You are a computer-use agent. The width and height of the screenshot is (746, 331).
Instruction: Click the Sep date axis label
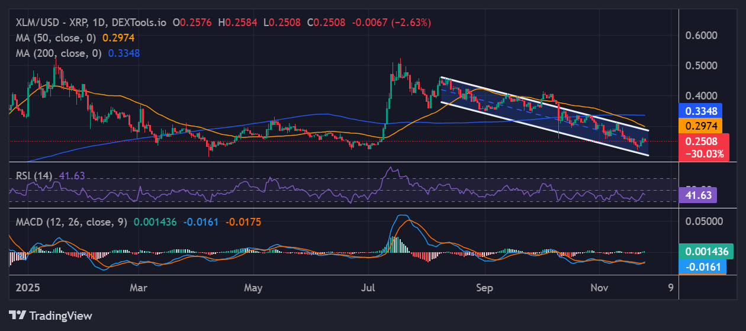[484, 288]
